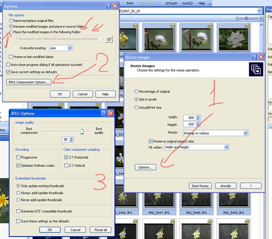This screenshot has height=239, width=272.
Task: Click the question mark button beside Annulla
Action: 251,186
